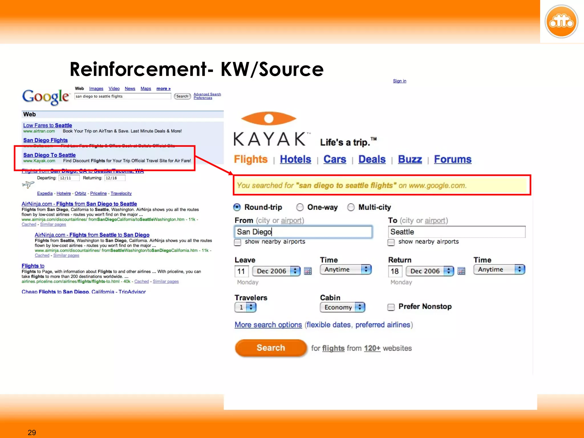The height and width of the screenshot is (438, 584).
Task: Open the Low Fares to Seattle ad
Action: point(48,125)
